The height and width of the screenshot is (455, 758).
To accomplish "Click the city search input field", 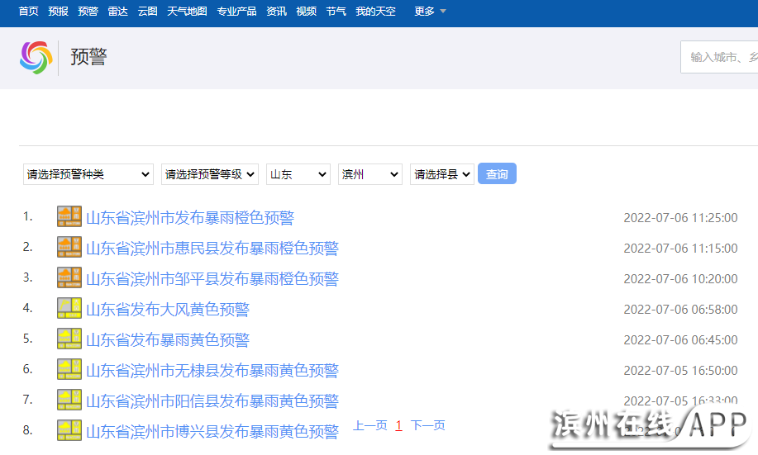I will [x=721, y=57].
